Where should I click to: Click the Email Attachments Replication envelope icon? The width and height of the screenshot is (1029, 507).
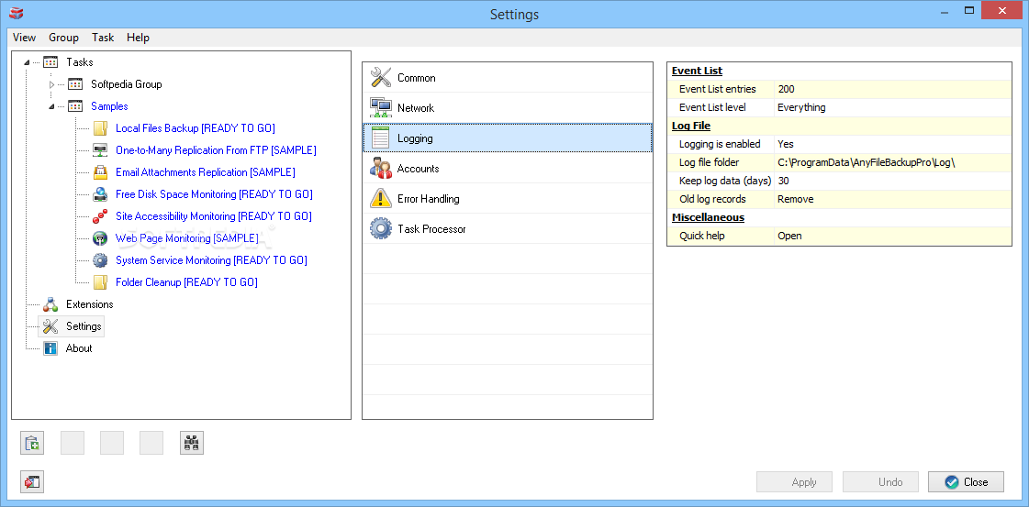click(100, 172)
